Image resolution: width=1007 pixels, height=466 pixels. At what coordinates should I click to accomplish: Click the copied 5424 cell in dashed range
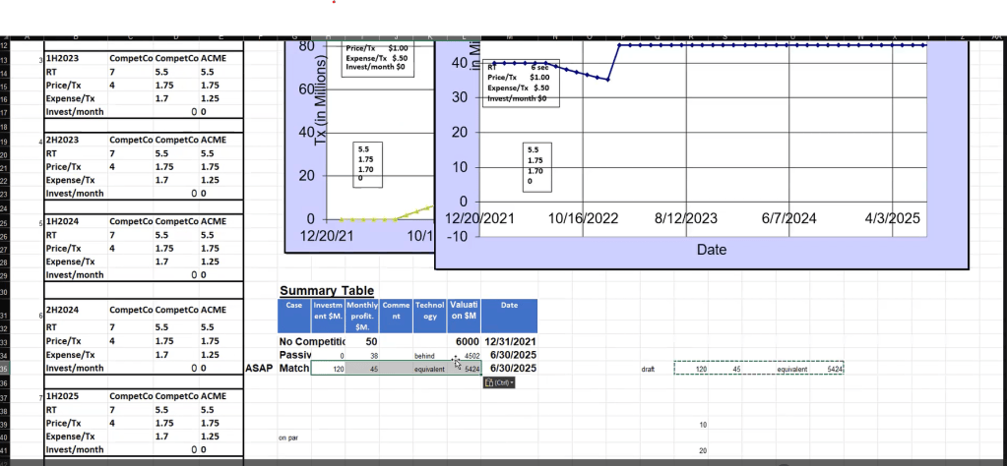(x=835, y=370)
